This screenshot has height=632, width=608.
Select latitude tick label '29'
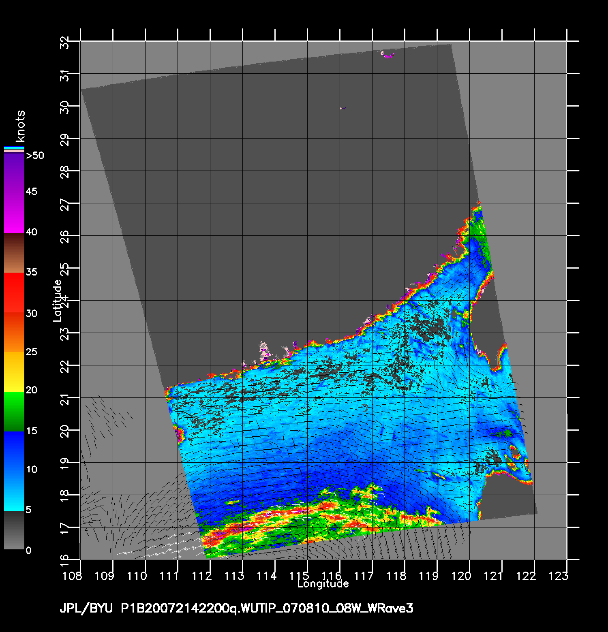(x=64, y=139)
